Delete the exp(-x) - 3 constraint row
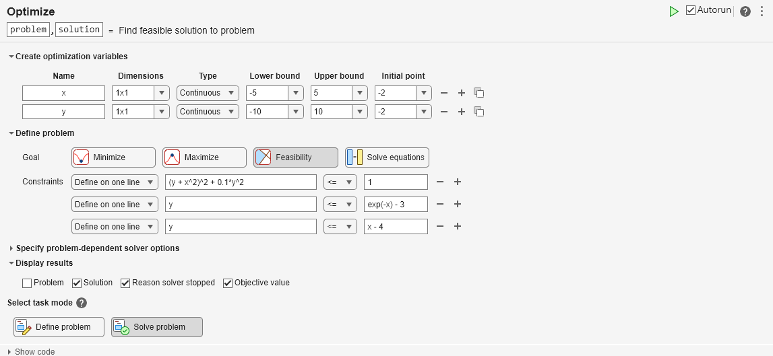 (439, 204)
